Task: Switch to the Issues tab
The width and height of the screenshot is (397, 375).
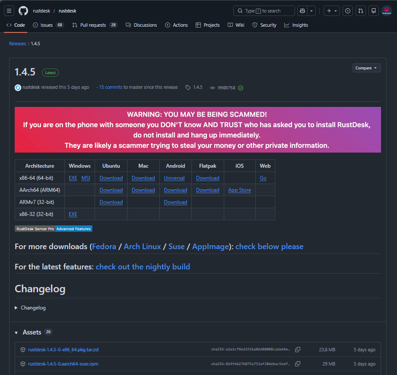Action: point(48,25)
